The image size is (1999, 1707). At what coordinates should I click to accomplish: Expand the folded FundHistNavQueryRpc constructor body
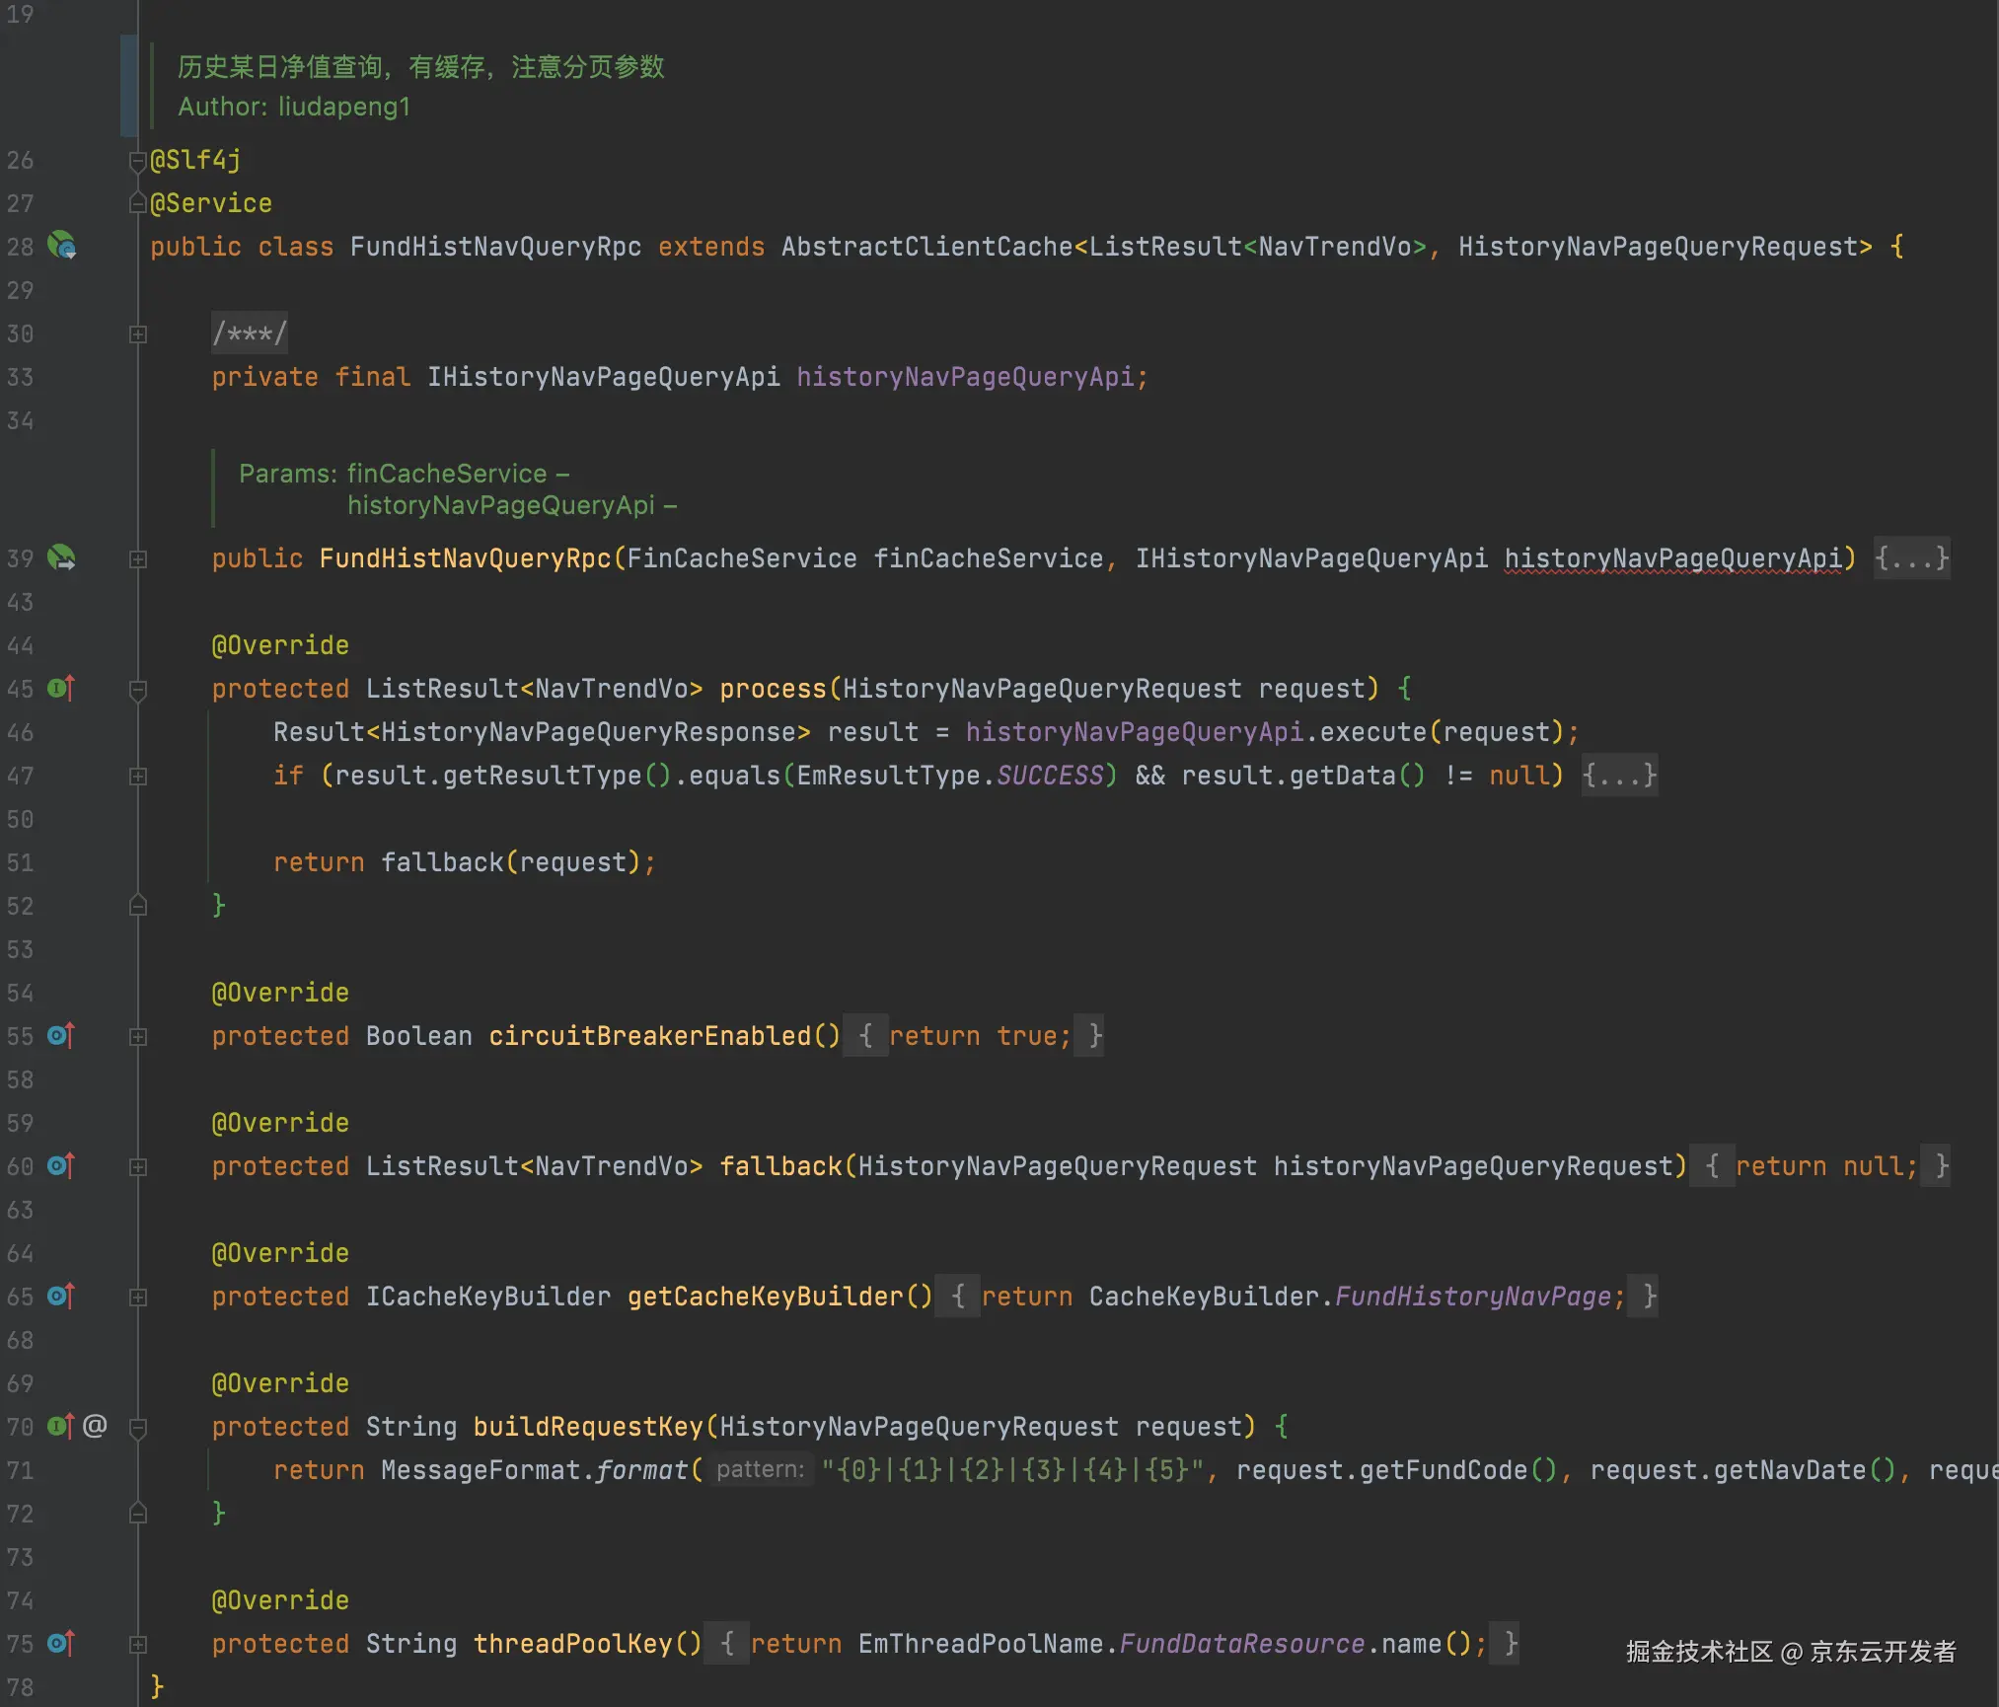pyautogui.click(x=138, y=559)
